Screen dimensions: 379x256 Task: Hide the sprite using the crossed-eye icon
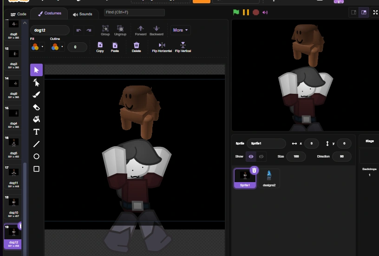(261, 157)
